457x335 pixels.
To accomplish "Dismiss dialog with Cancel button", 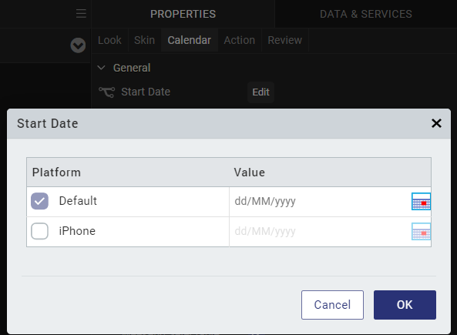I will click(x=332, y=305).
